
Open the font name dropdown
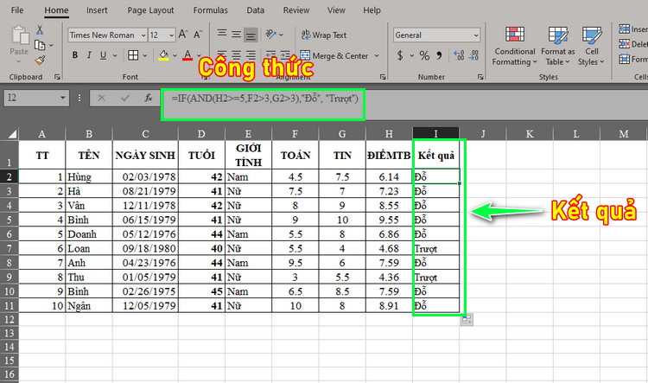tap(143, 35)
